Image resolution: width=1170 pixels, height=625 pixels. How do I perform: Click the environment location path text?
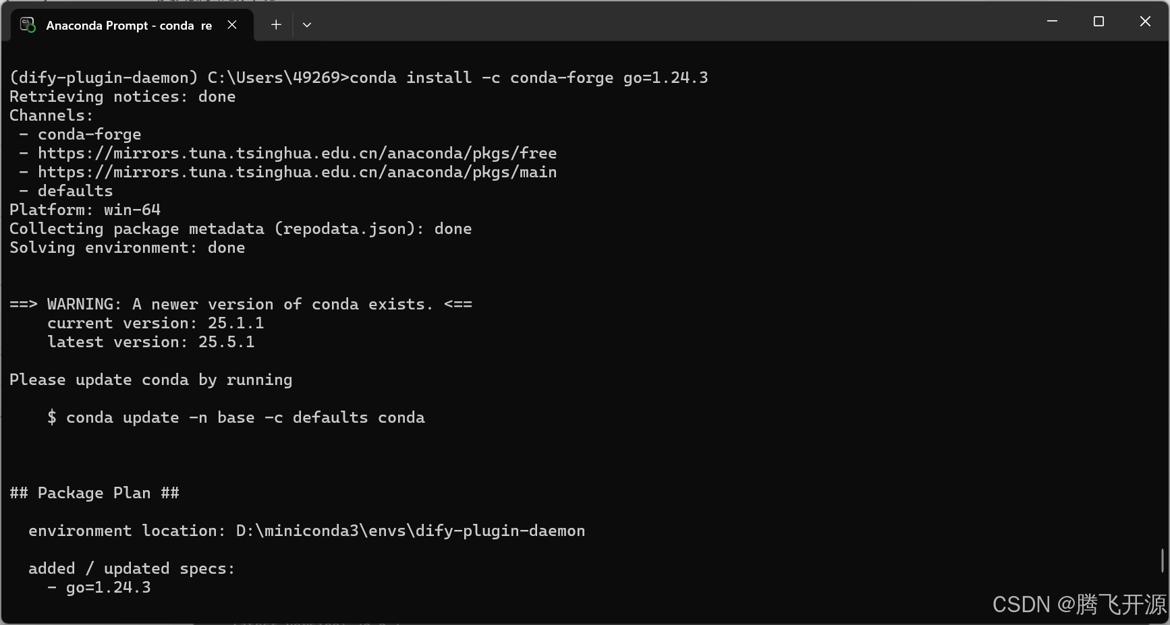pyautogui.click(x=307, y=531)
